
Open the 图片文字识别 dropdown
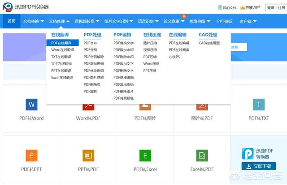118,21
